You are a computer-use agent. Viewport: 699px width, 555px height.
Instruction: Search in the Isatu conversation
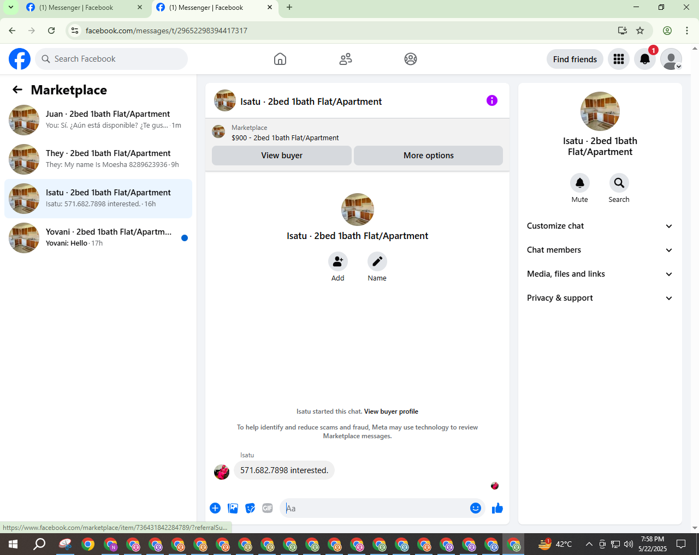click(x=619, y=183)
